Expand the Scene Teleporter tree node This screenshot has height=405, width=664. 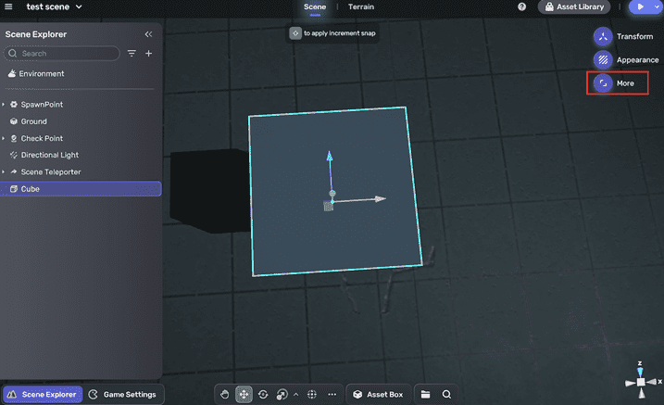pyautogui.click(x=4, y=171)
